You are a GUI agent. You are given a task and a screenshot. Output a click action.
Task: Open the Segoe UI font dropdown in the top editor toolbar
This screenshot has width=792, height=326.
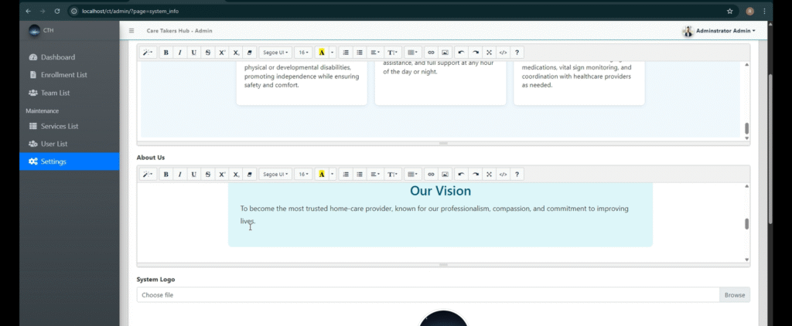click(275, 52)
